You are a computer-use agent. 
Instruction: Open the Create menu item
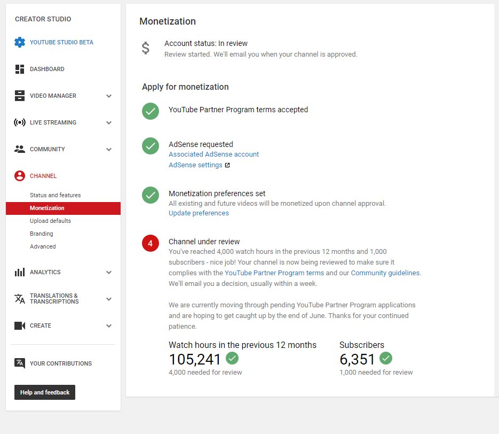(x=41, y=325)
